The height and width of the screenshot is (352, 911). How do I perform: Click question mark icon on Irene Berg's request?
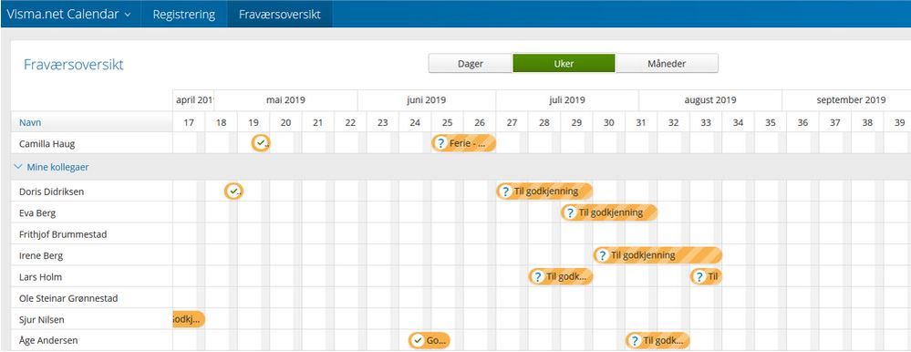pos(603,255)
